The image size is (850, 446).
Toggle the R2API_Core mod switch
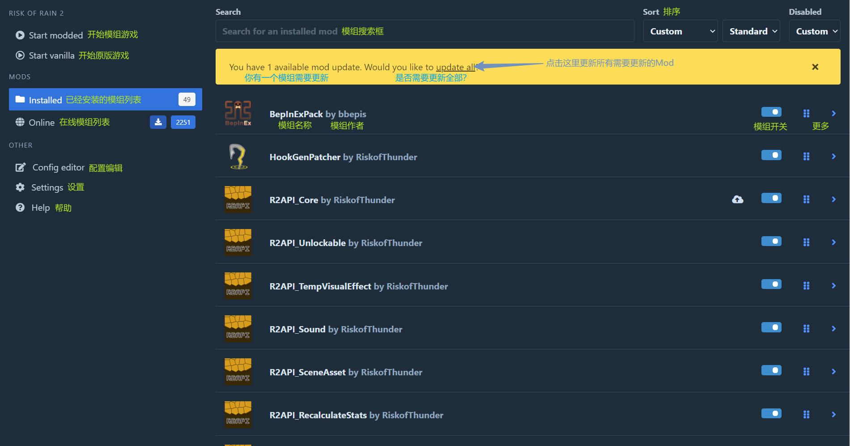tap(771, 198)
